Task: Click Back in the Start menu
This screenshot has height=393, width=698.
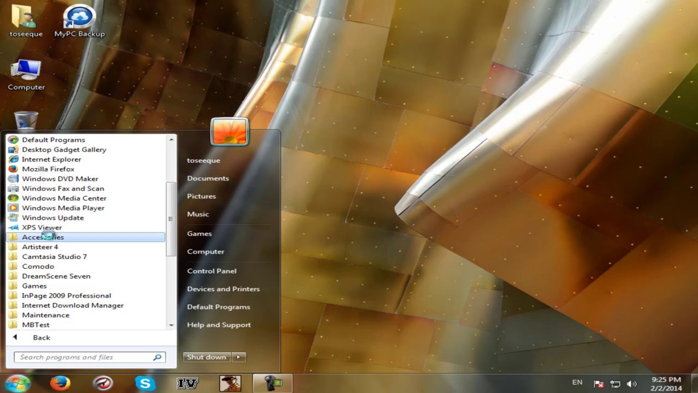Action: (41, 337)
